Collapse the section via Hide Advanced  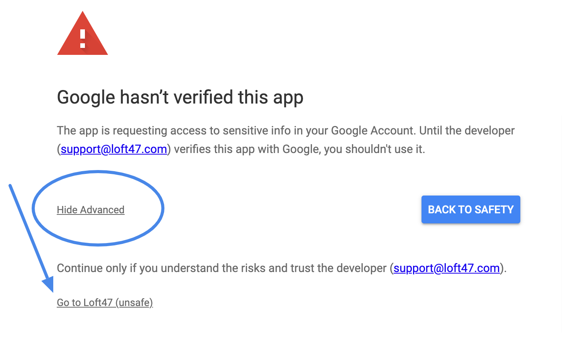coord(91,210)
